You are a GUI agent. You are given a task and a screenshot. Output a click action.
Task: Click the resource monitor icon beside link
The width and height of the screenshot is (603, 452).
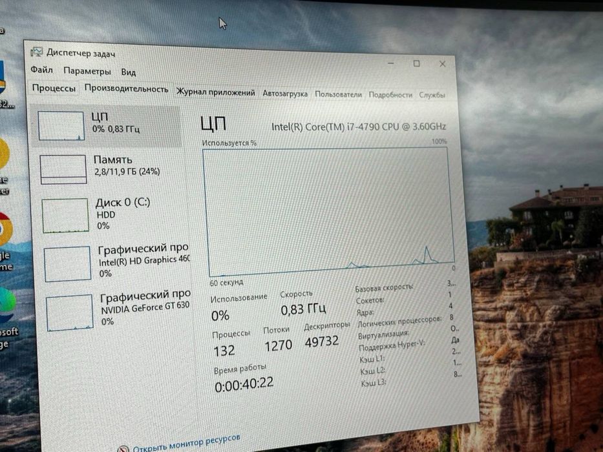click(123, 449)
